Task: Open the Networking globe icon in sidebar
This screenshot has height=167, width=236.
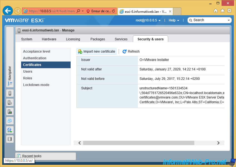Action: (x=10, y=130)
